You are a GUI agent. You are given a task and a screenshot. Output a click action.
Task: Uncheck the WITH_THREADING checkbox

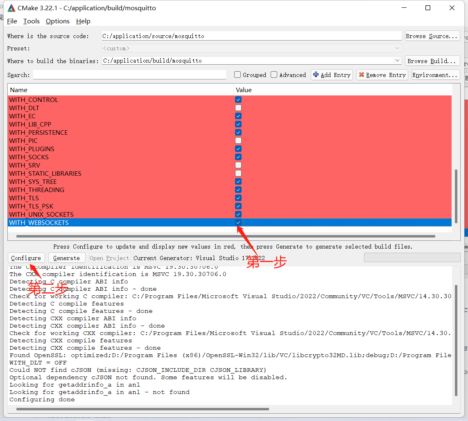(x=238, y=190)
